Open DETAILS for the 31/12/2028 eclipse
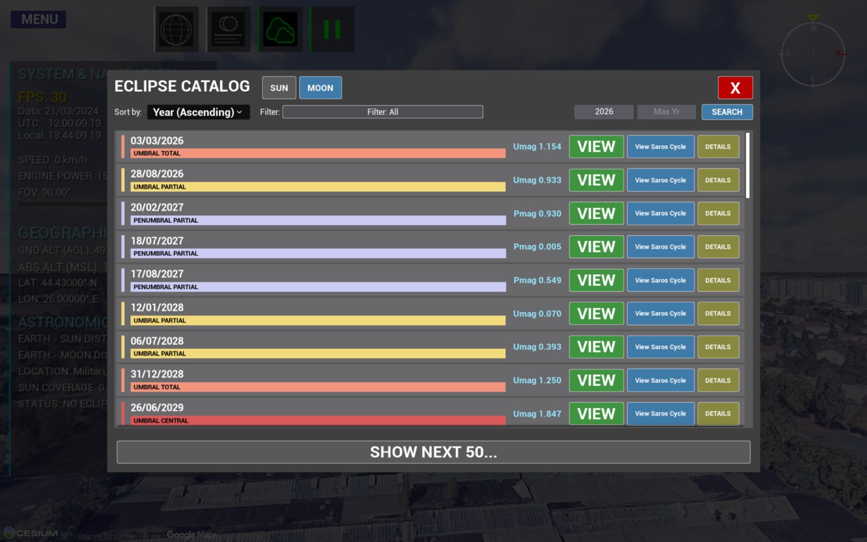867x542 pixels. pyautogui.click(x=718, y=380)
